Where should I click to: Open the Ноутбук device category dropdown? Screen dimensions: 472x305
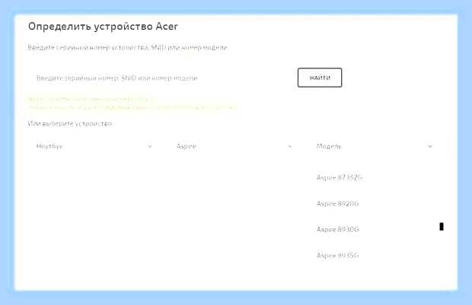(94, 147)
